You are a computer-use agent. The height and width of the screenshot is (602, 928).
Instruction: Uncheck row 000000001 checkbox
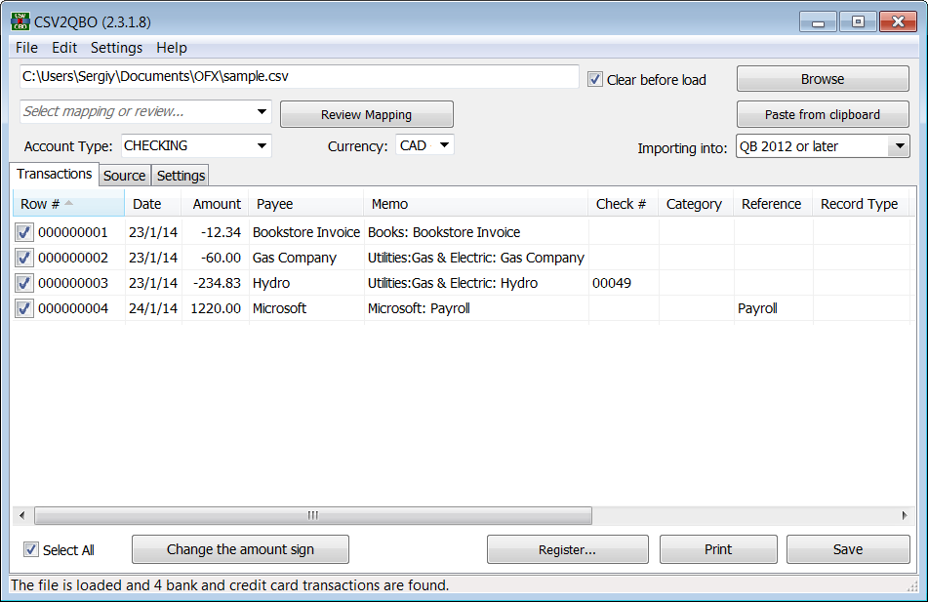point(24,232)
